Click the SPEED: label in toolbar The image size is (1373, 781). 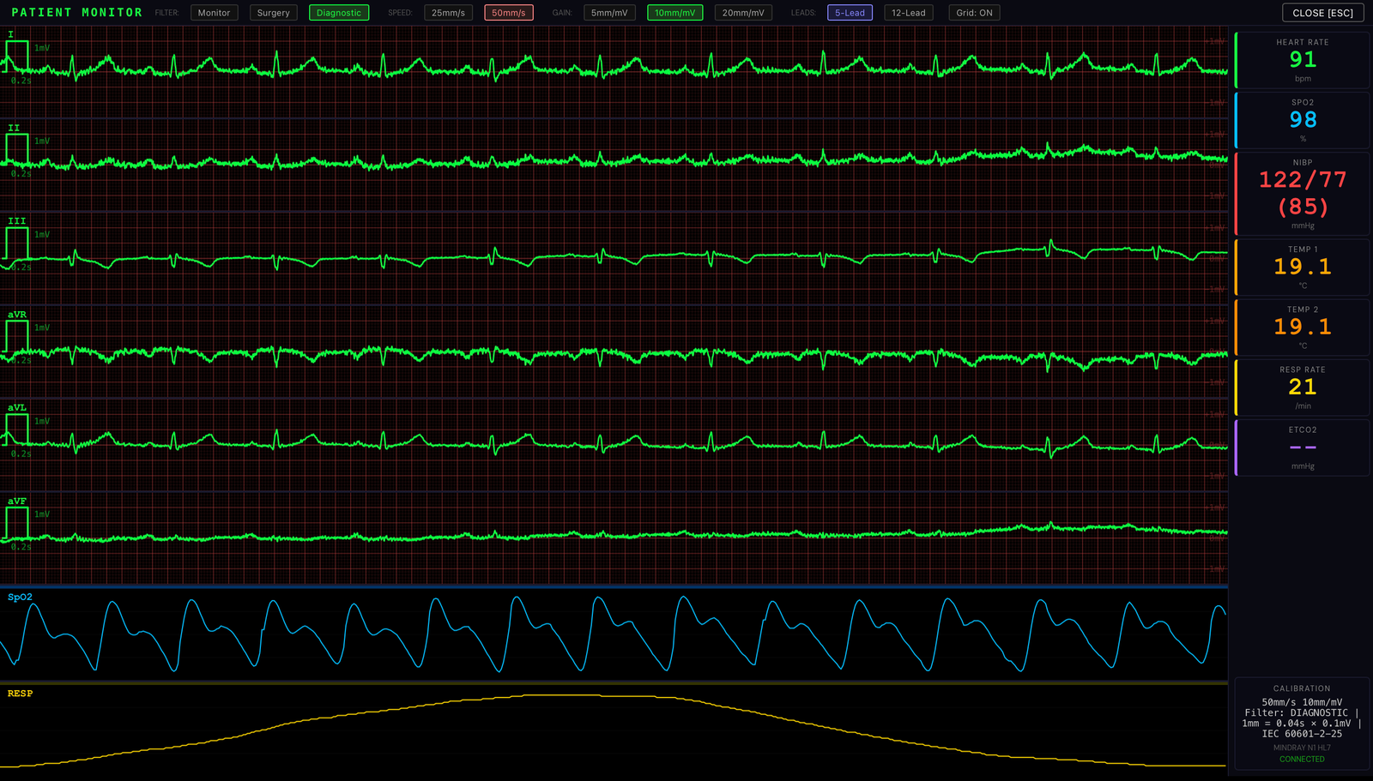coord(400,13)
